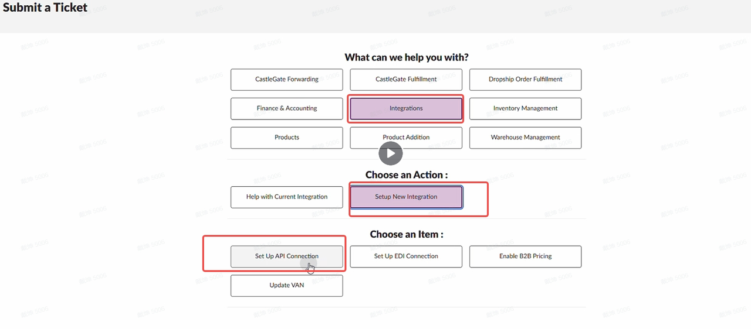The image size is (751, 329).
Task: Select Dropship Order Fulfillment
Action: (x=526, y=80)
